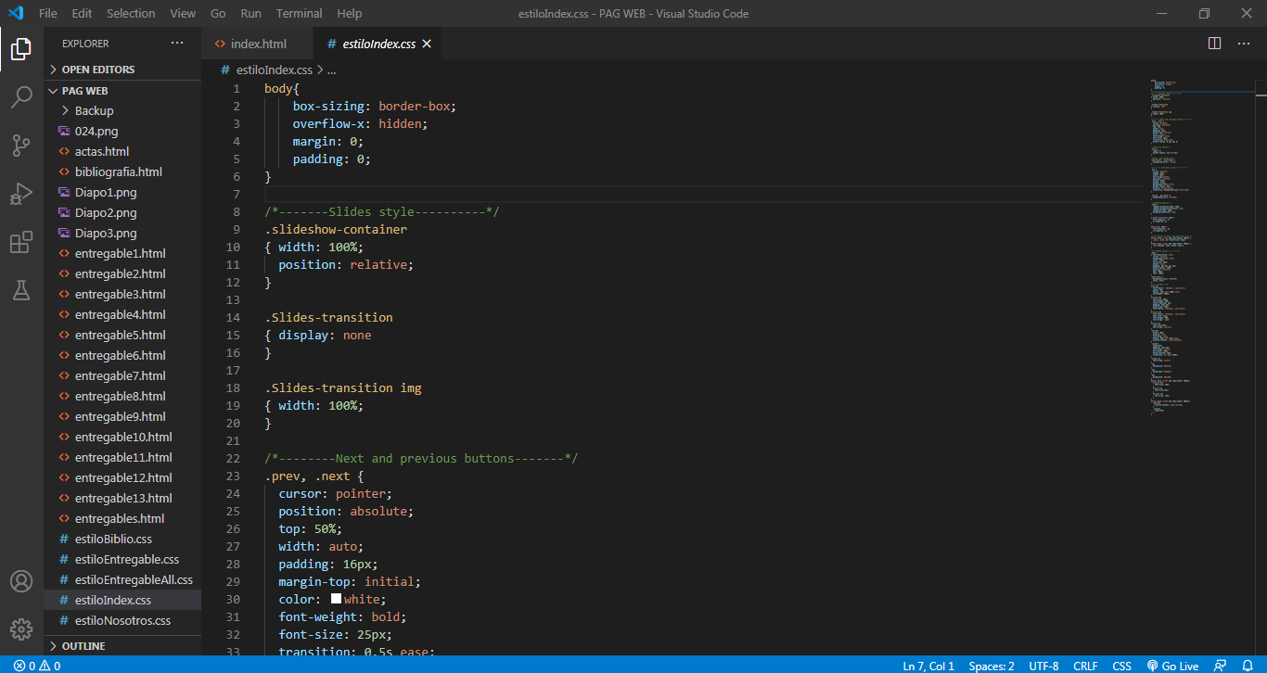Select the estiloIndex.css editor tab
This screenshot has width=1267, height=673.
click(x=376, y=44)
